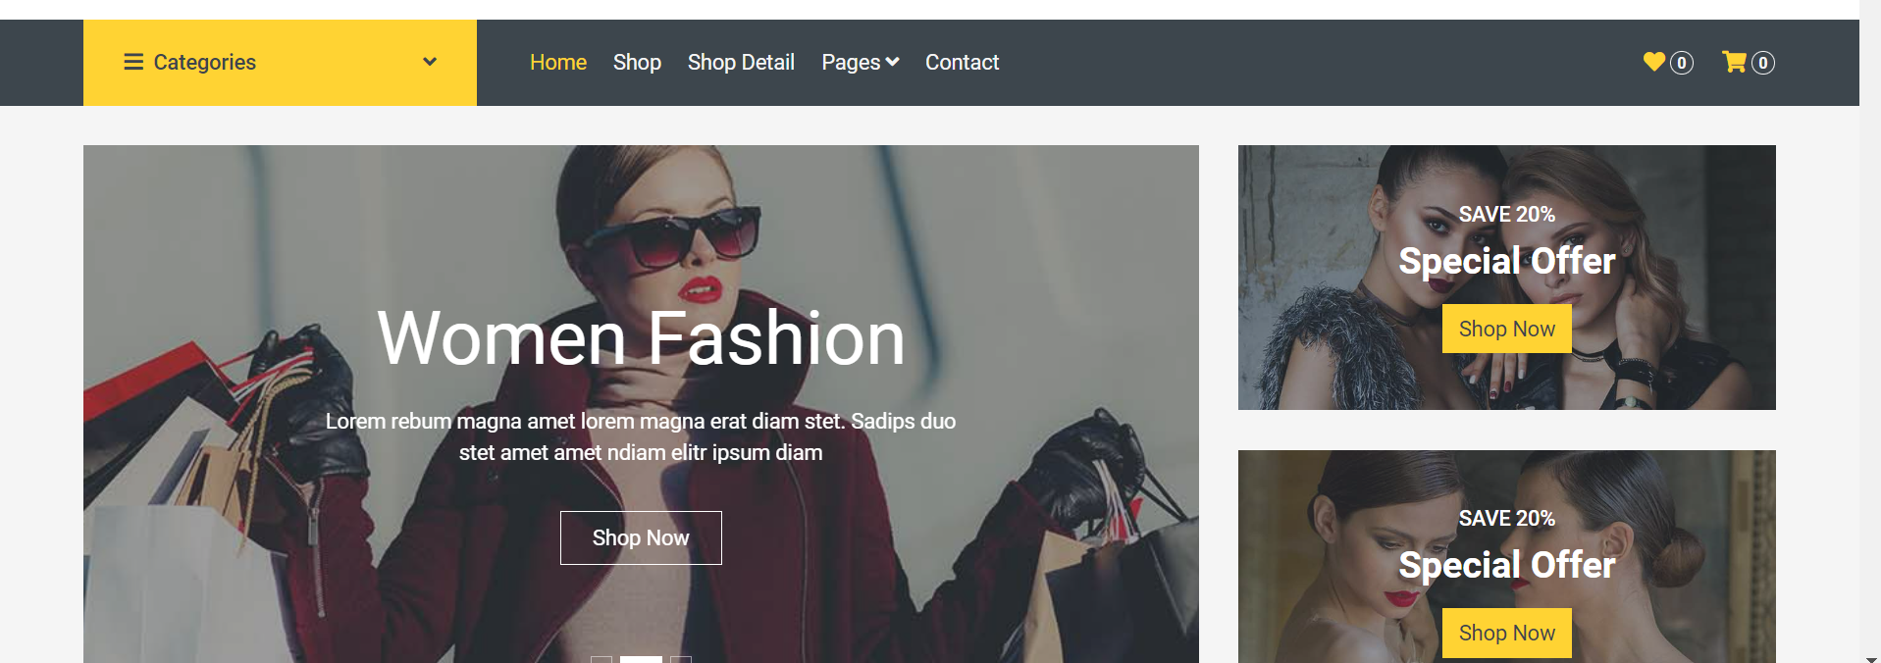
Task: Click the page scrollbar down arrow
Action: (1870, 659)
